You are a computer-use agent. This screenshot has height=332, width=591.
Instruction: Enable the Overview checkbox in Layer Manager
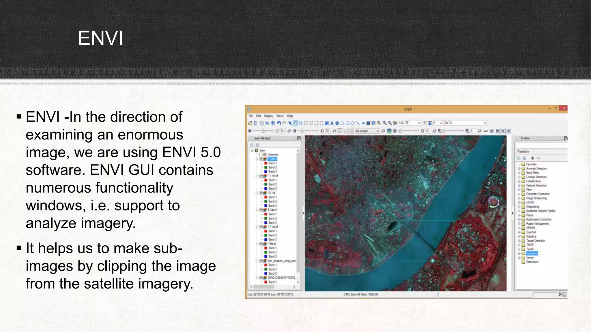(261, 154)
